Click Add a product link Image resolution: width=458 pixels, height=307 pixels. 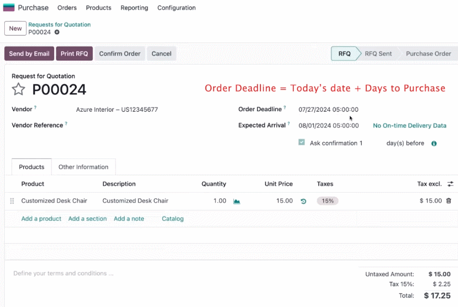coord(41,219)
